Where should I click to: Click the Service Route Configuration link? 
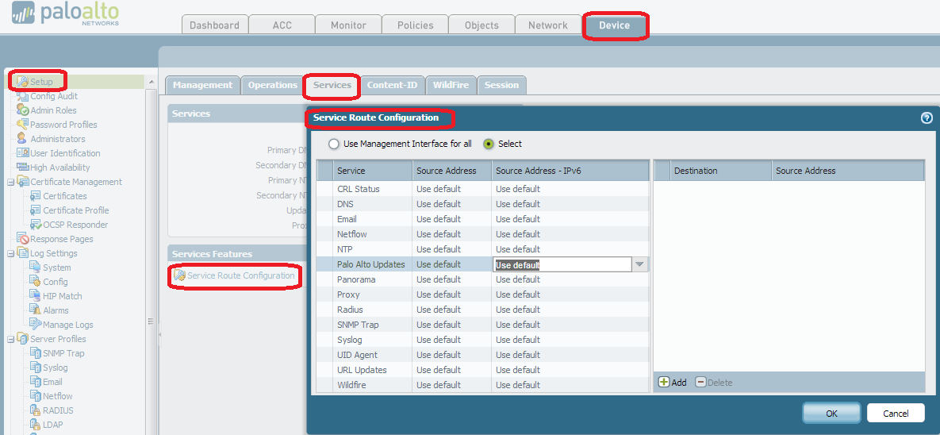tap(240, 275)
